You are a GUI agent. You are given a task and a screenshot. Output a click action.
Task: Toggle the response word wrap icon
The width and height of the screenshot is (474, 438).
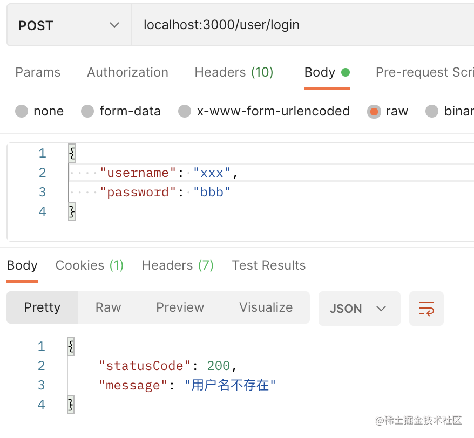pyautogui.click(x=426, y=309)
